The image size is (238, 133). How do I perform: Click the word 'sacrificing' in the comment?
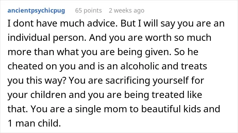click(128, 81)
